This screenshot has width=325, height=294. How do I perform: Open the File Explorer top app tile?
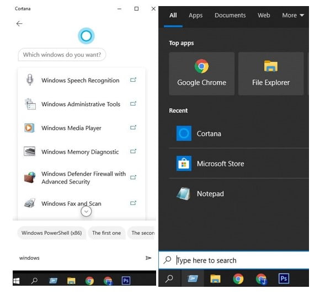[271, 73]
